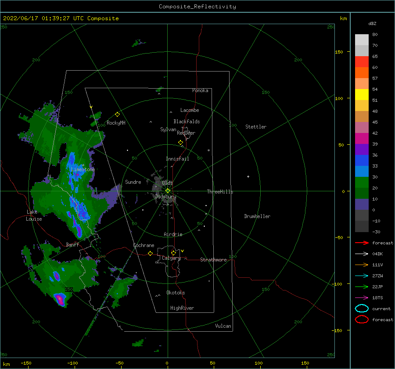
Task: Click the asterisk marker east of Innisfail
Action: pyautogui.click(x=208, y=150)
